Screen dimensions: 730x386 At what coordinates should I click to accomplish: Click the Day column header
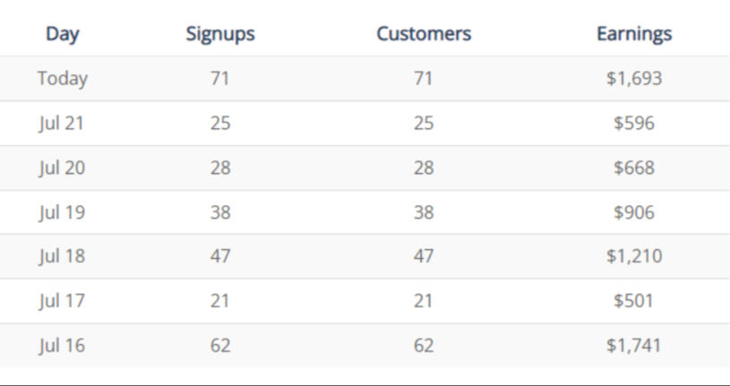[63, 34]
